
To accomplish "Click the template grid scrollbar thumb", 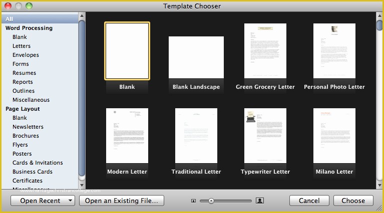I will pos(379,25).
